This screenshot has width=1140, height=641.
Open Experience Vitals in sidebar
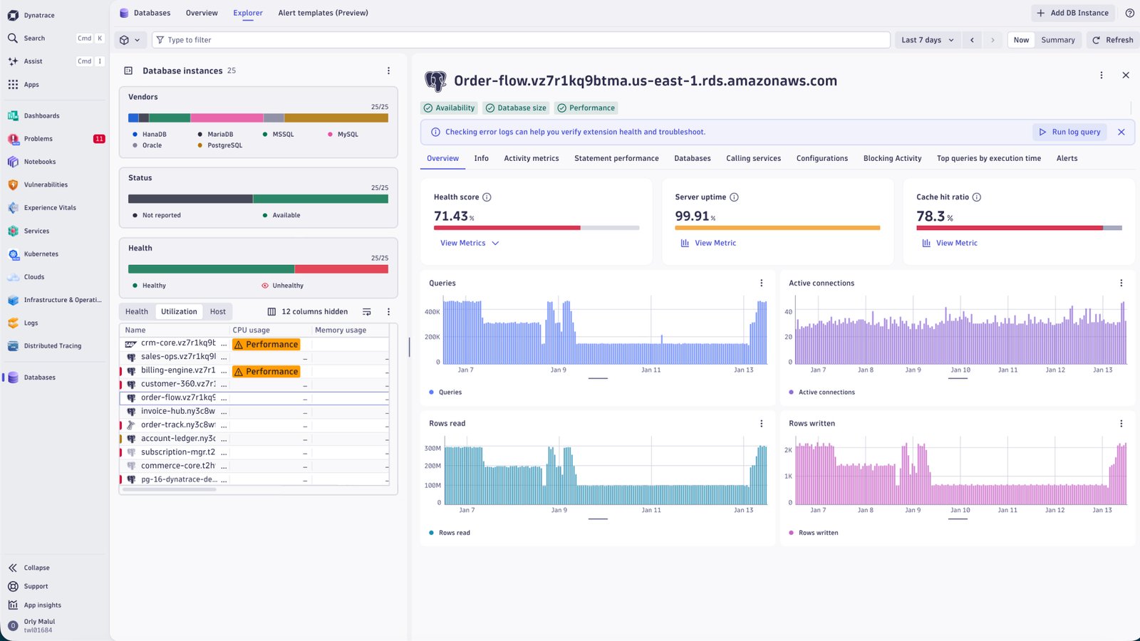click(x=50, y=208)
